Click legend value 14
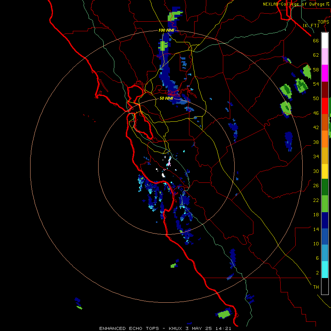Image resolution: width=331 pixels, height=331 pixels. [316, 229]
